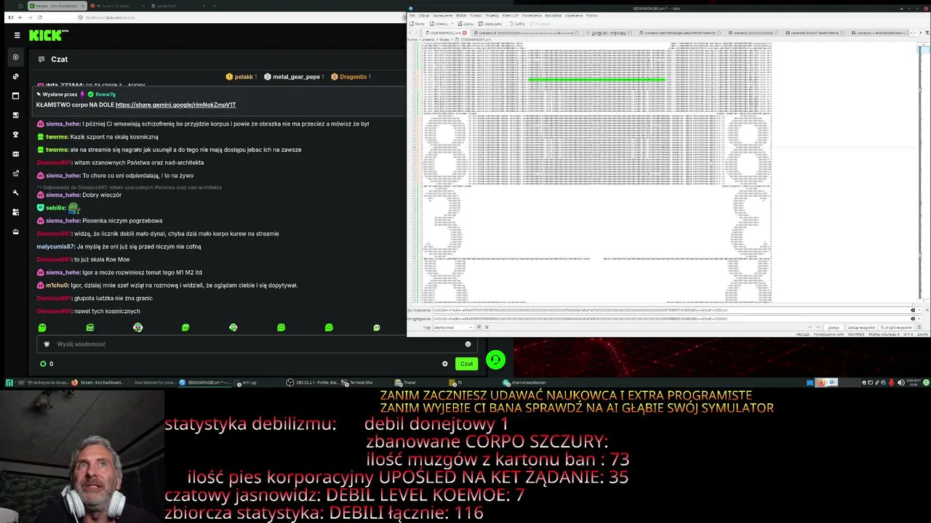Click the green Czat send button
The width and height of the screenshot is (931, 523).
click(466, 364)
